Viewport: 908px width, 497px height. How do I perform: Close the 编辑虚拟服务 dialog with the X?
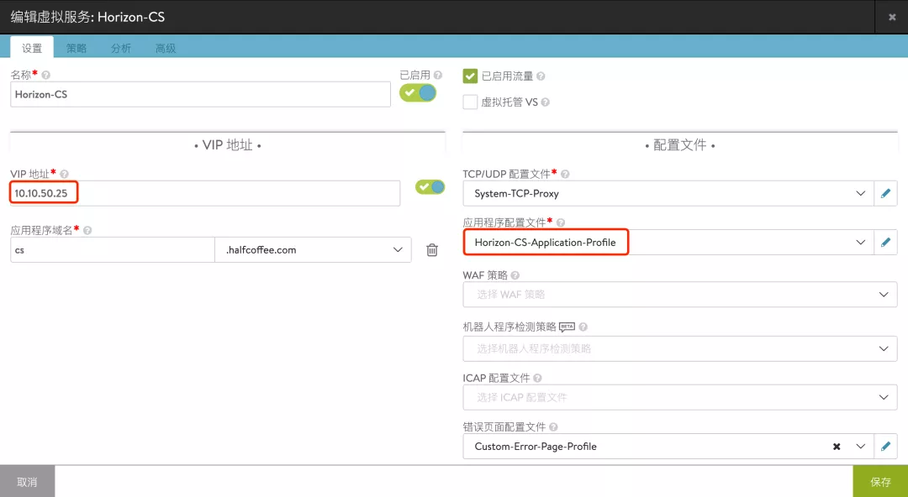pyautogui.click(x=892, y=18)
